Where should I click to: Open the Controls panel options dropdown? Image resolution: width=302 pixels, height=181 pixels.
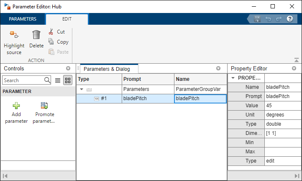[68, 68]
